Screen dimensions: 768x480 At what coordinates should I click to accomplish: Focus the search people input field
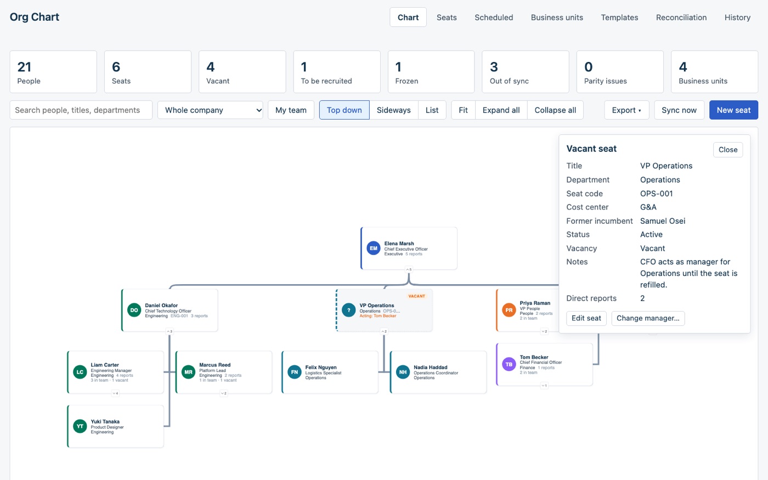(x=81, y=110)
